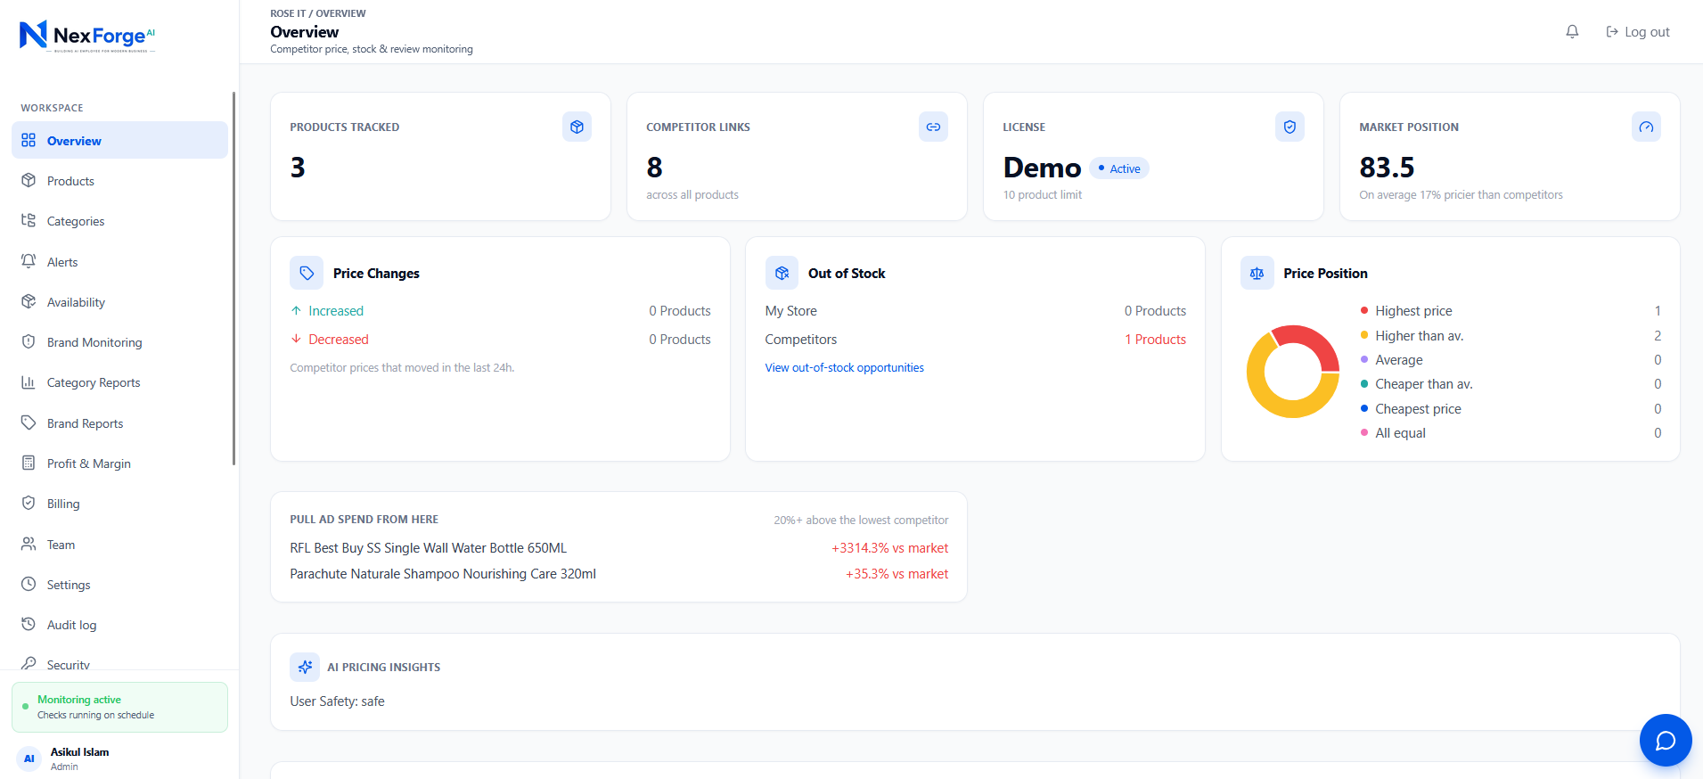The height and width of the screenshot is (779, 1703).
Task: Click the Products Tracked box icon
Action: (x=577, y=127)
